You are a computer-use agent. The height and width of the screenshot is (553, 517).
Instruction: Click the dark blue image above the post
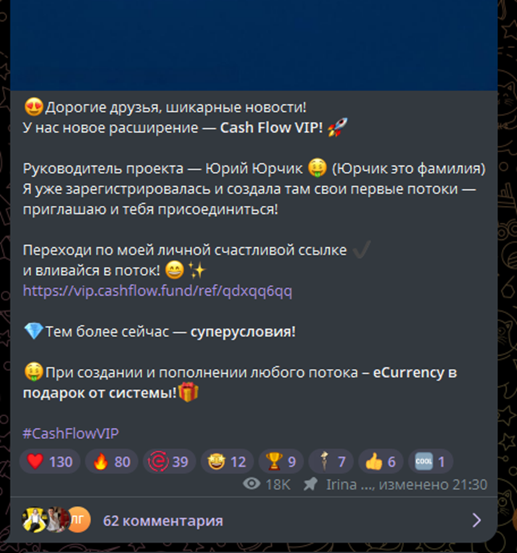[x=254, y=45]
